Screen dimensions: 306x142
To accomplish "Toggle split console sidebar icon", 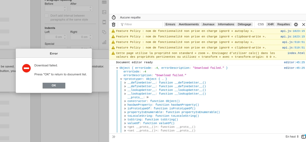I will click(x=303, y=136).
